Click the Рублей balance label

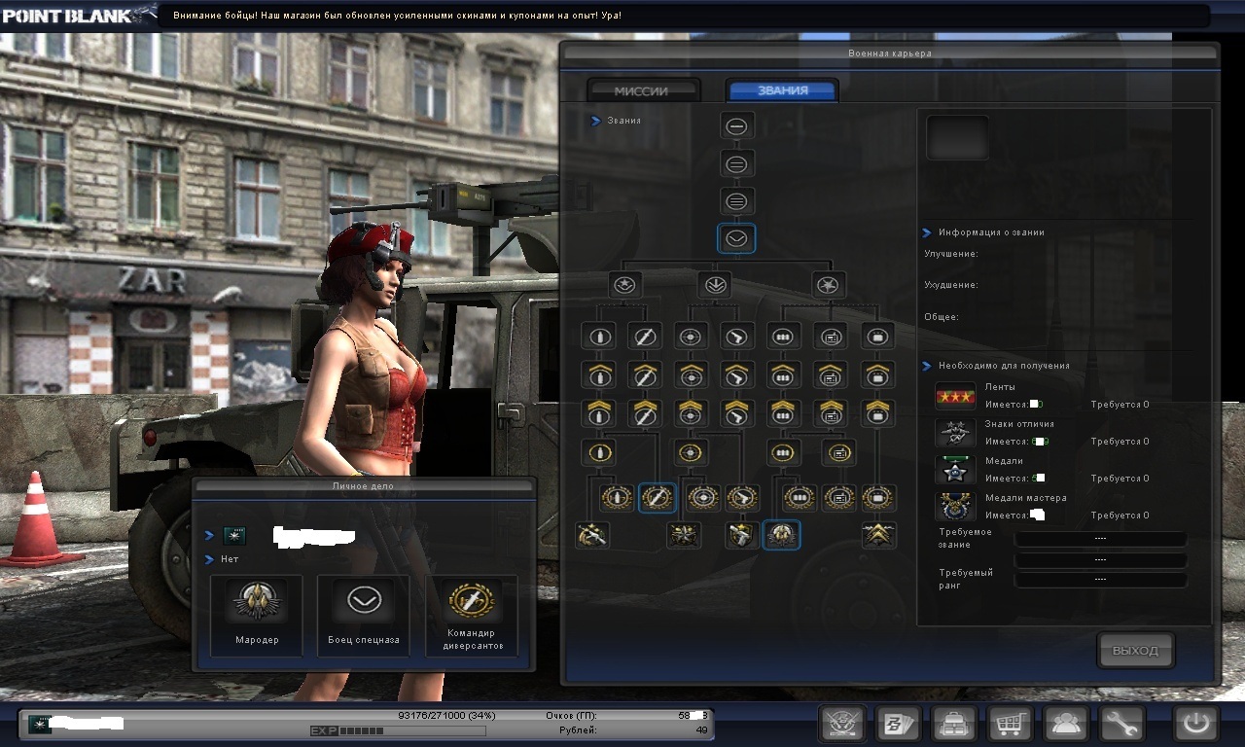(x=578, y=729)
